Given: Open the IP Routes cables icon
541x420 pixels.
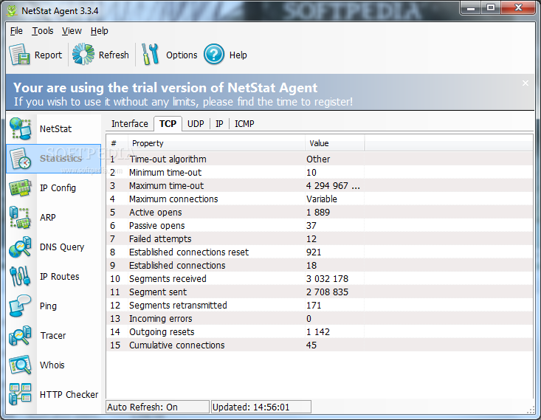Looking at the screenshot, I should (x=21, y=277).
